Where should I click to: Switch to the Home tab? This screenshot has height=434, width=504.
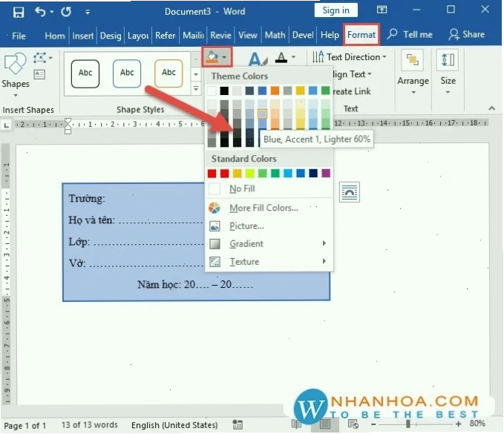click(55, 36)
